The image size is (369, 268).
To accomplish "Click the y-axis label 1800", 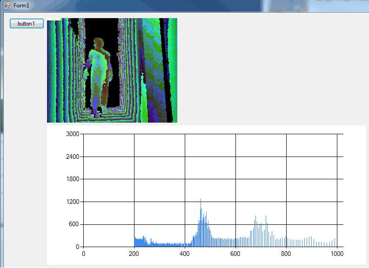I will point(73,179).
